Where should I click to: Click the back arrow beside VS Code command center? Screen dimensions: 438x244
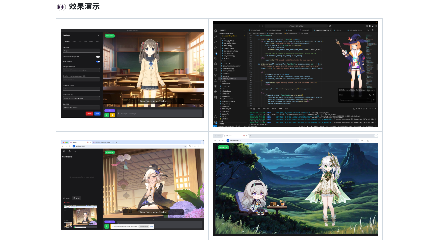pyautogui.click(x=259, y=26)
